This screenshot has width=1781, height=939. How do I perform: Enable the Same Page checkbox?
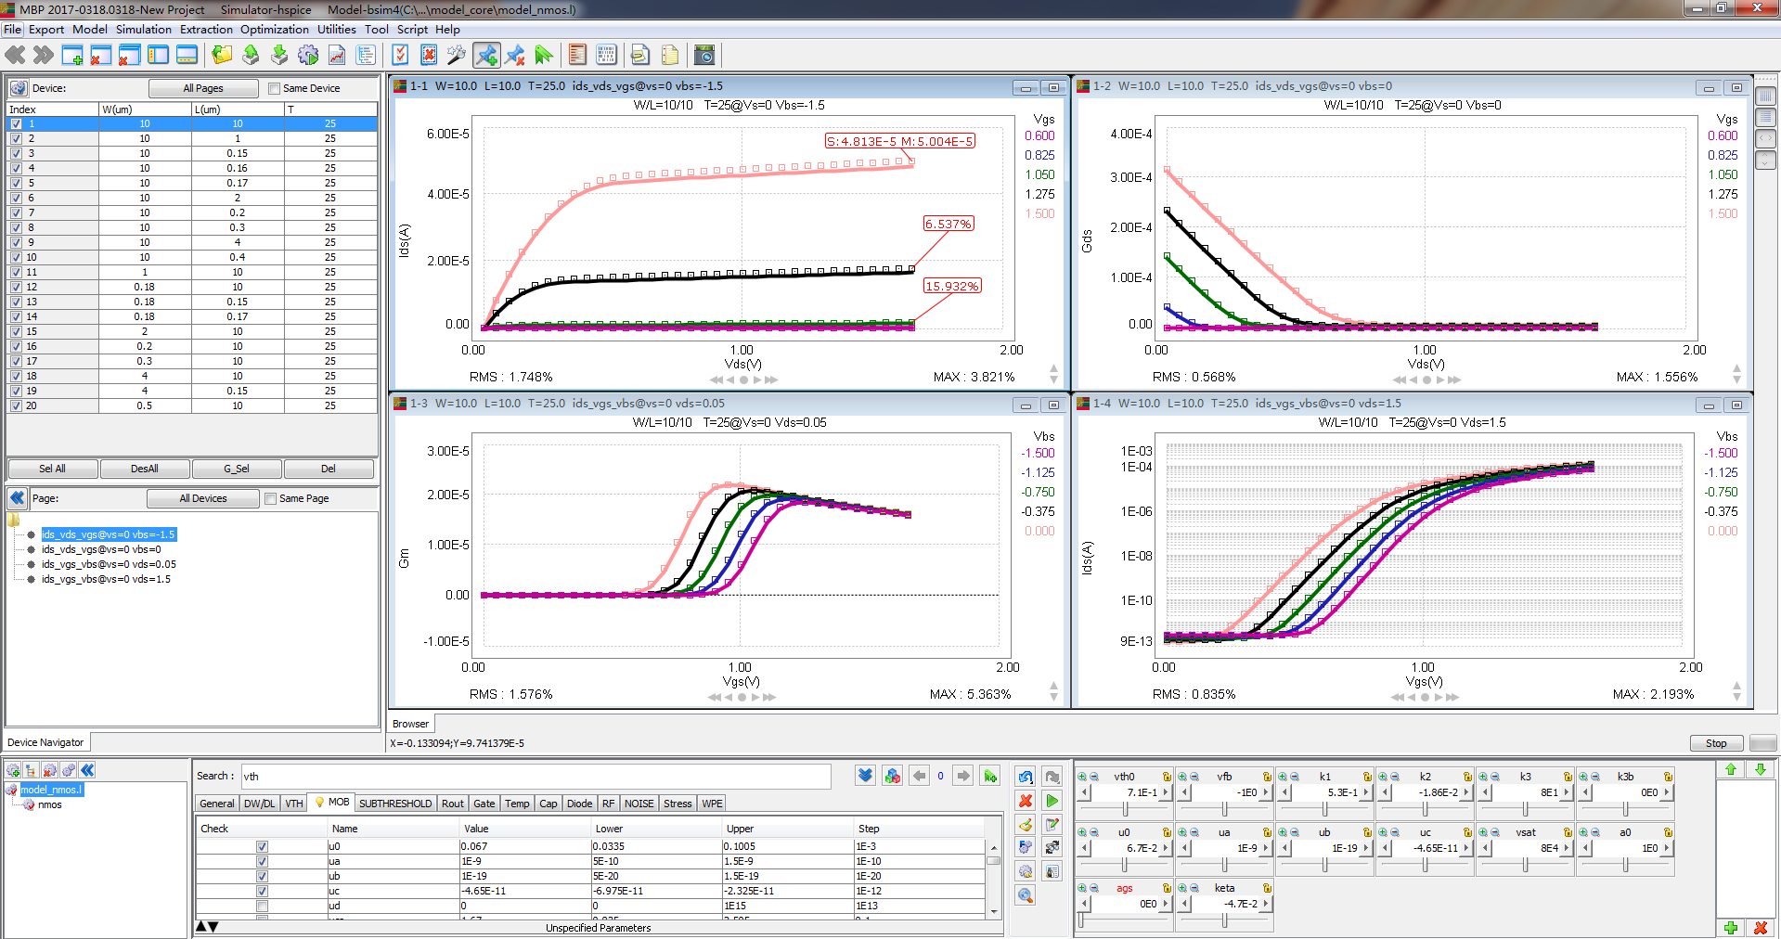[x=271, y=499]
